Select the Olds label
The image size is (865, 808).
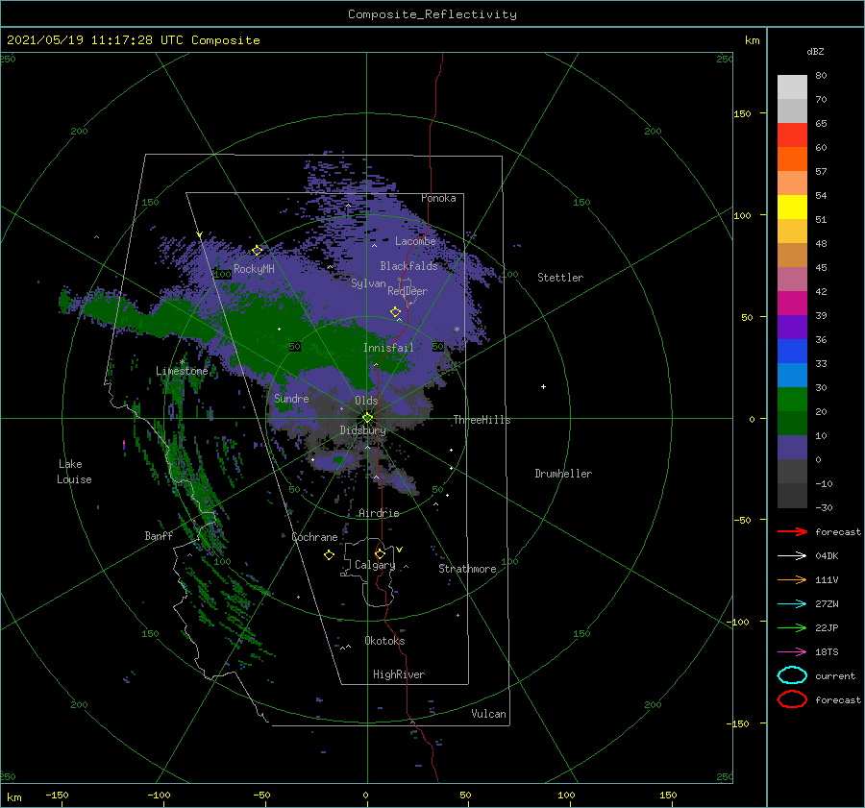click(366, 401)
